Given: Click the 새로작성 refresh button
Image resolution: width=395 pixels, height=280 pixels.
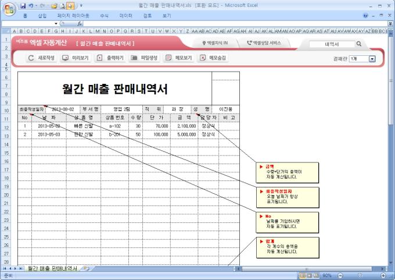Looking at the screenshot, I should pos(42,58).
